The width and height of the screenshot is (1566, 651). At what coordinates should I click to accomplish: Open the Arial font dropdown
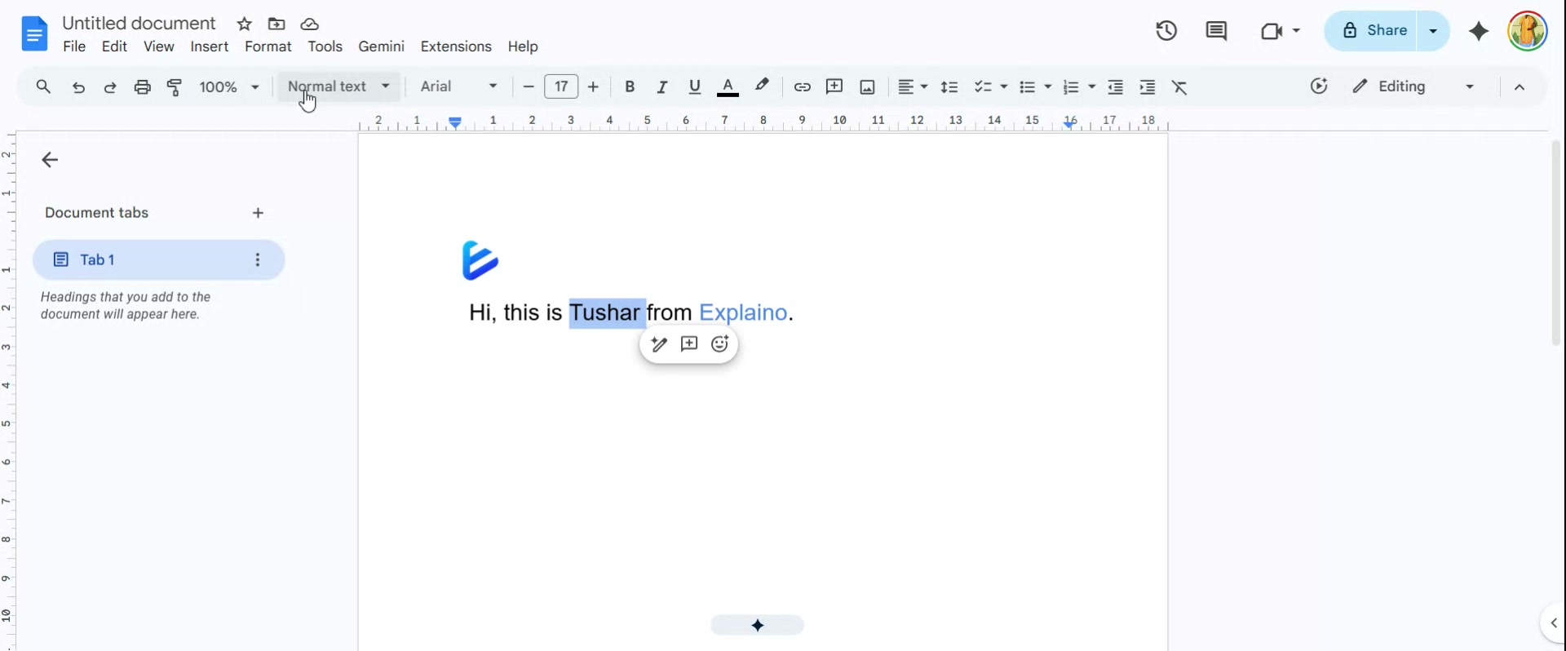coord(458,86)
